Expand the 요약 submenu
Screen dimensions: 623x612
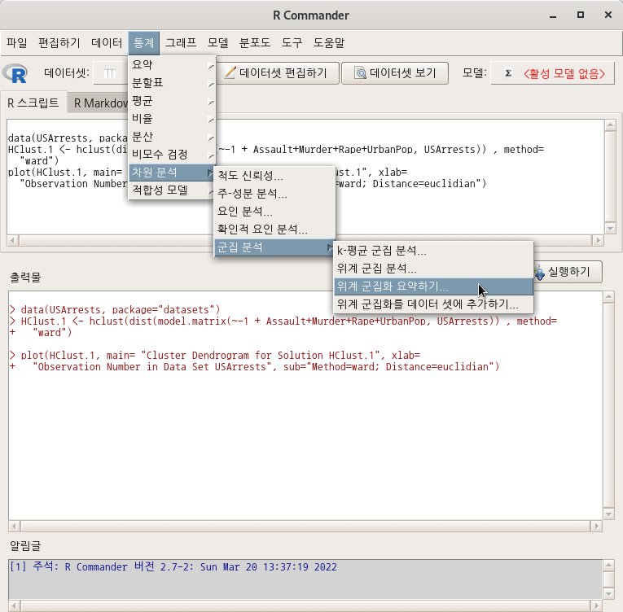tap(172, 65)
